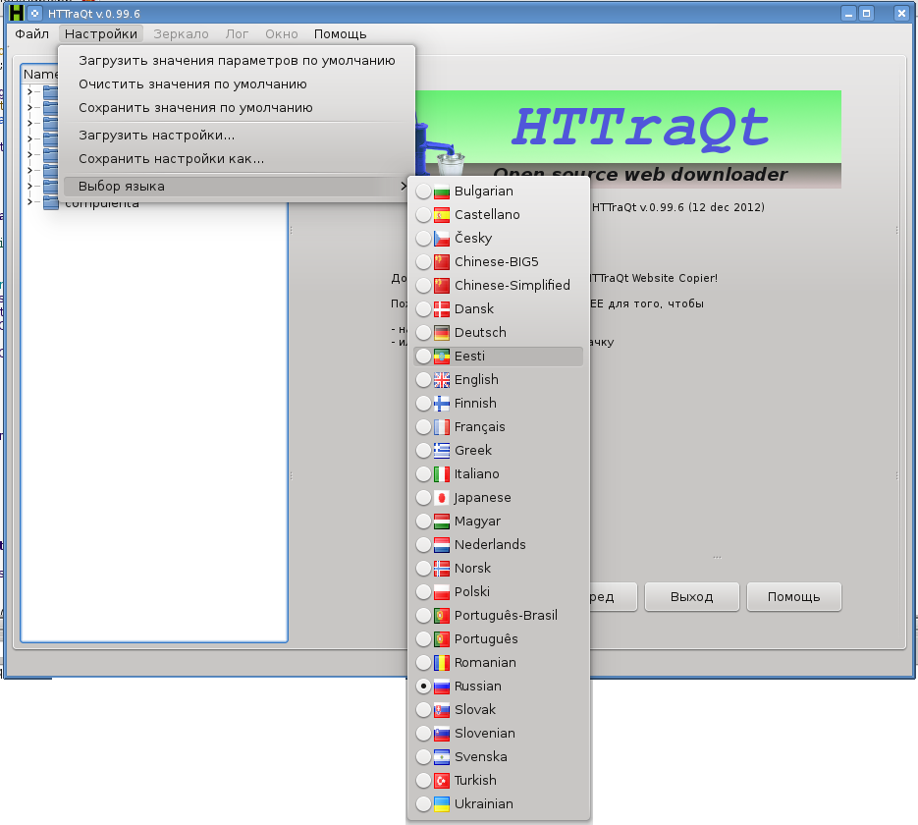Viewport: 918px width, 825px height.
Task: Choose Загрузить настройки...
Action: (237, 136)
